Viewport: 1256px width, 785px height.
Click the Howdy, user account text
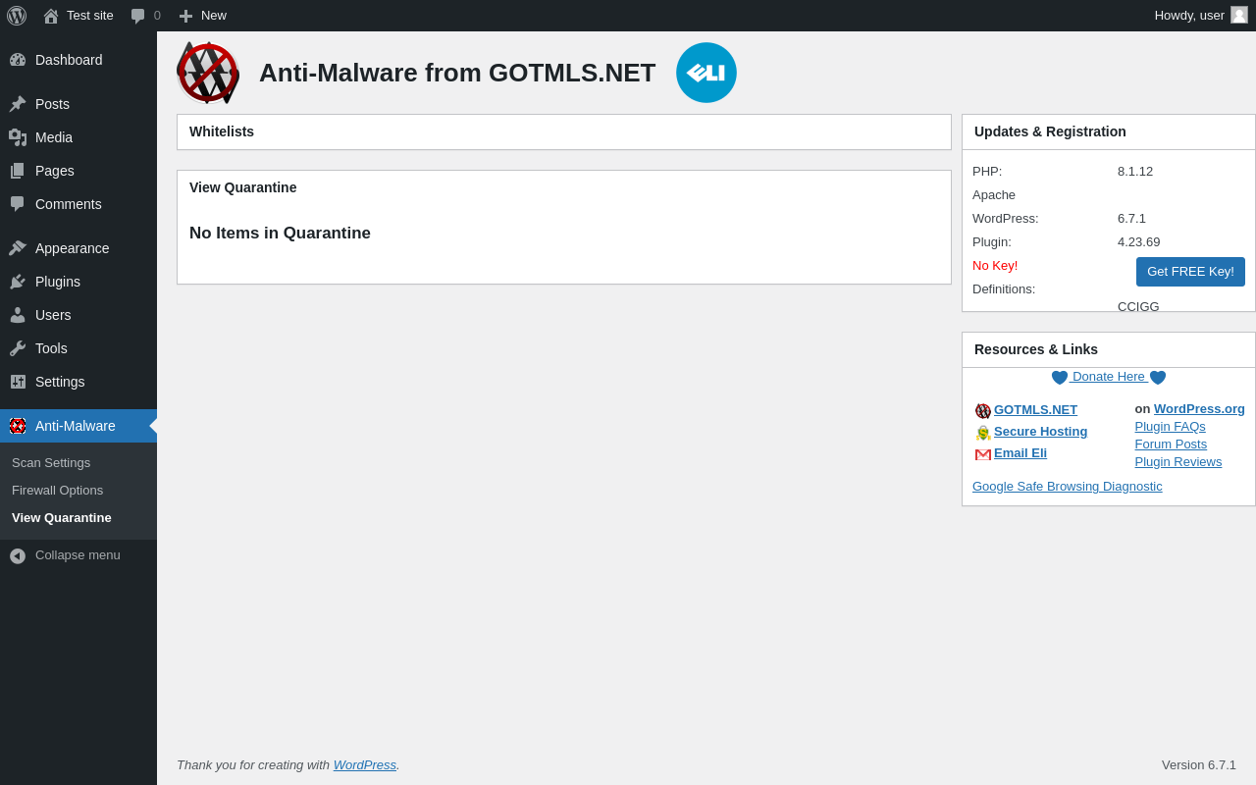point(1189,16)
